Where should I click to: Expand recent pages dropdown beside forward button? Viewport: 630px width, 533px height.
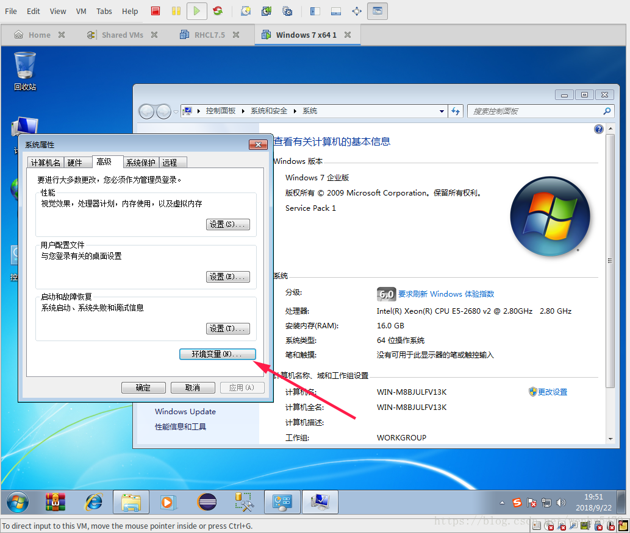[176, 111]
